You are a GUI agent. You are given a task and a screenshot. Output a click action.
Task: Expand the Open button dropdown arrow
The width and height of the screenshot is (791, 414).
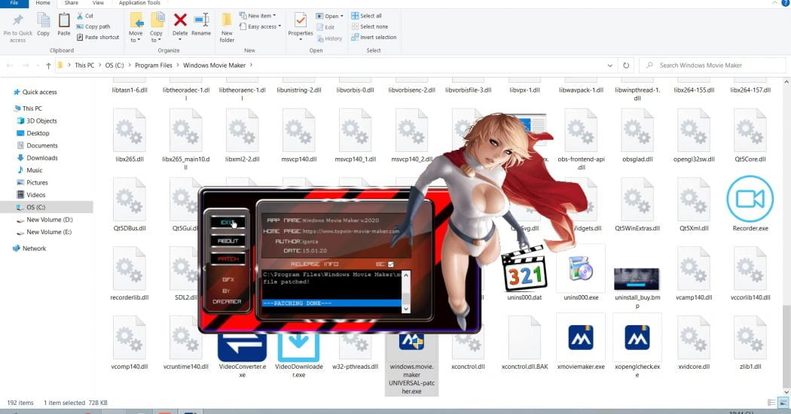pos(341,16)
